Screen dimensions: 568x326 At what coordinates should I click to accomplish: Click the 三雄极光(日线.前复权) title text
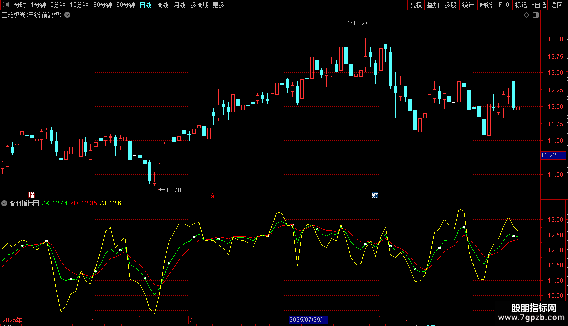(32, 15)
